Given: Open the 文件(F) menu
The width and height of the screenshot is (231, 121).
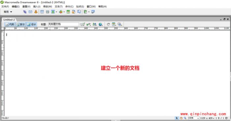Looking at the screenshot, I should 5,7.
